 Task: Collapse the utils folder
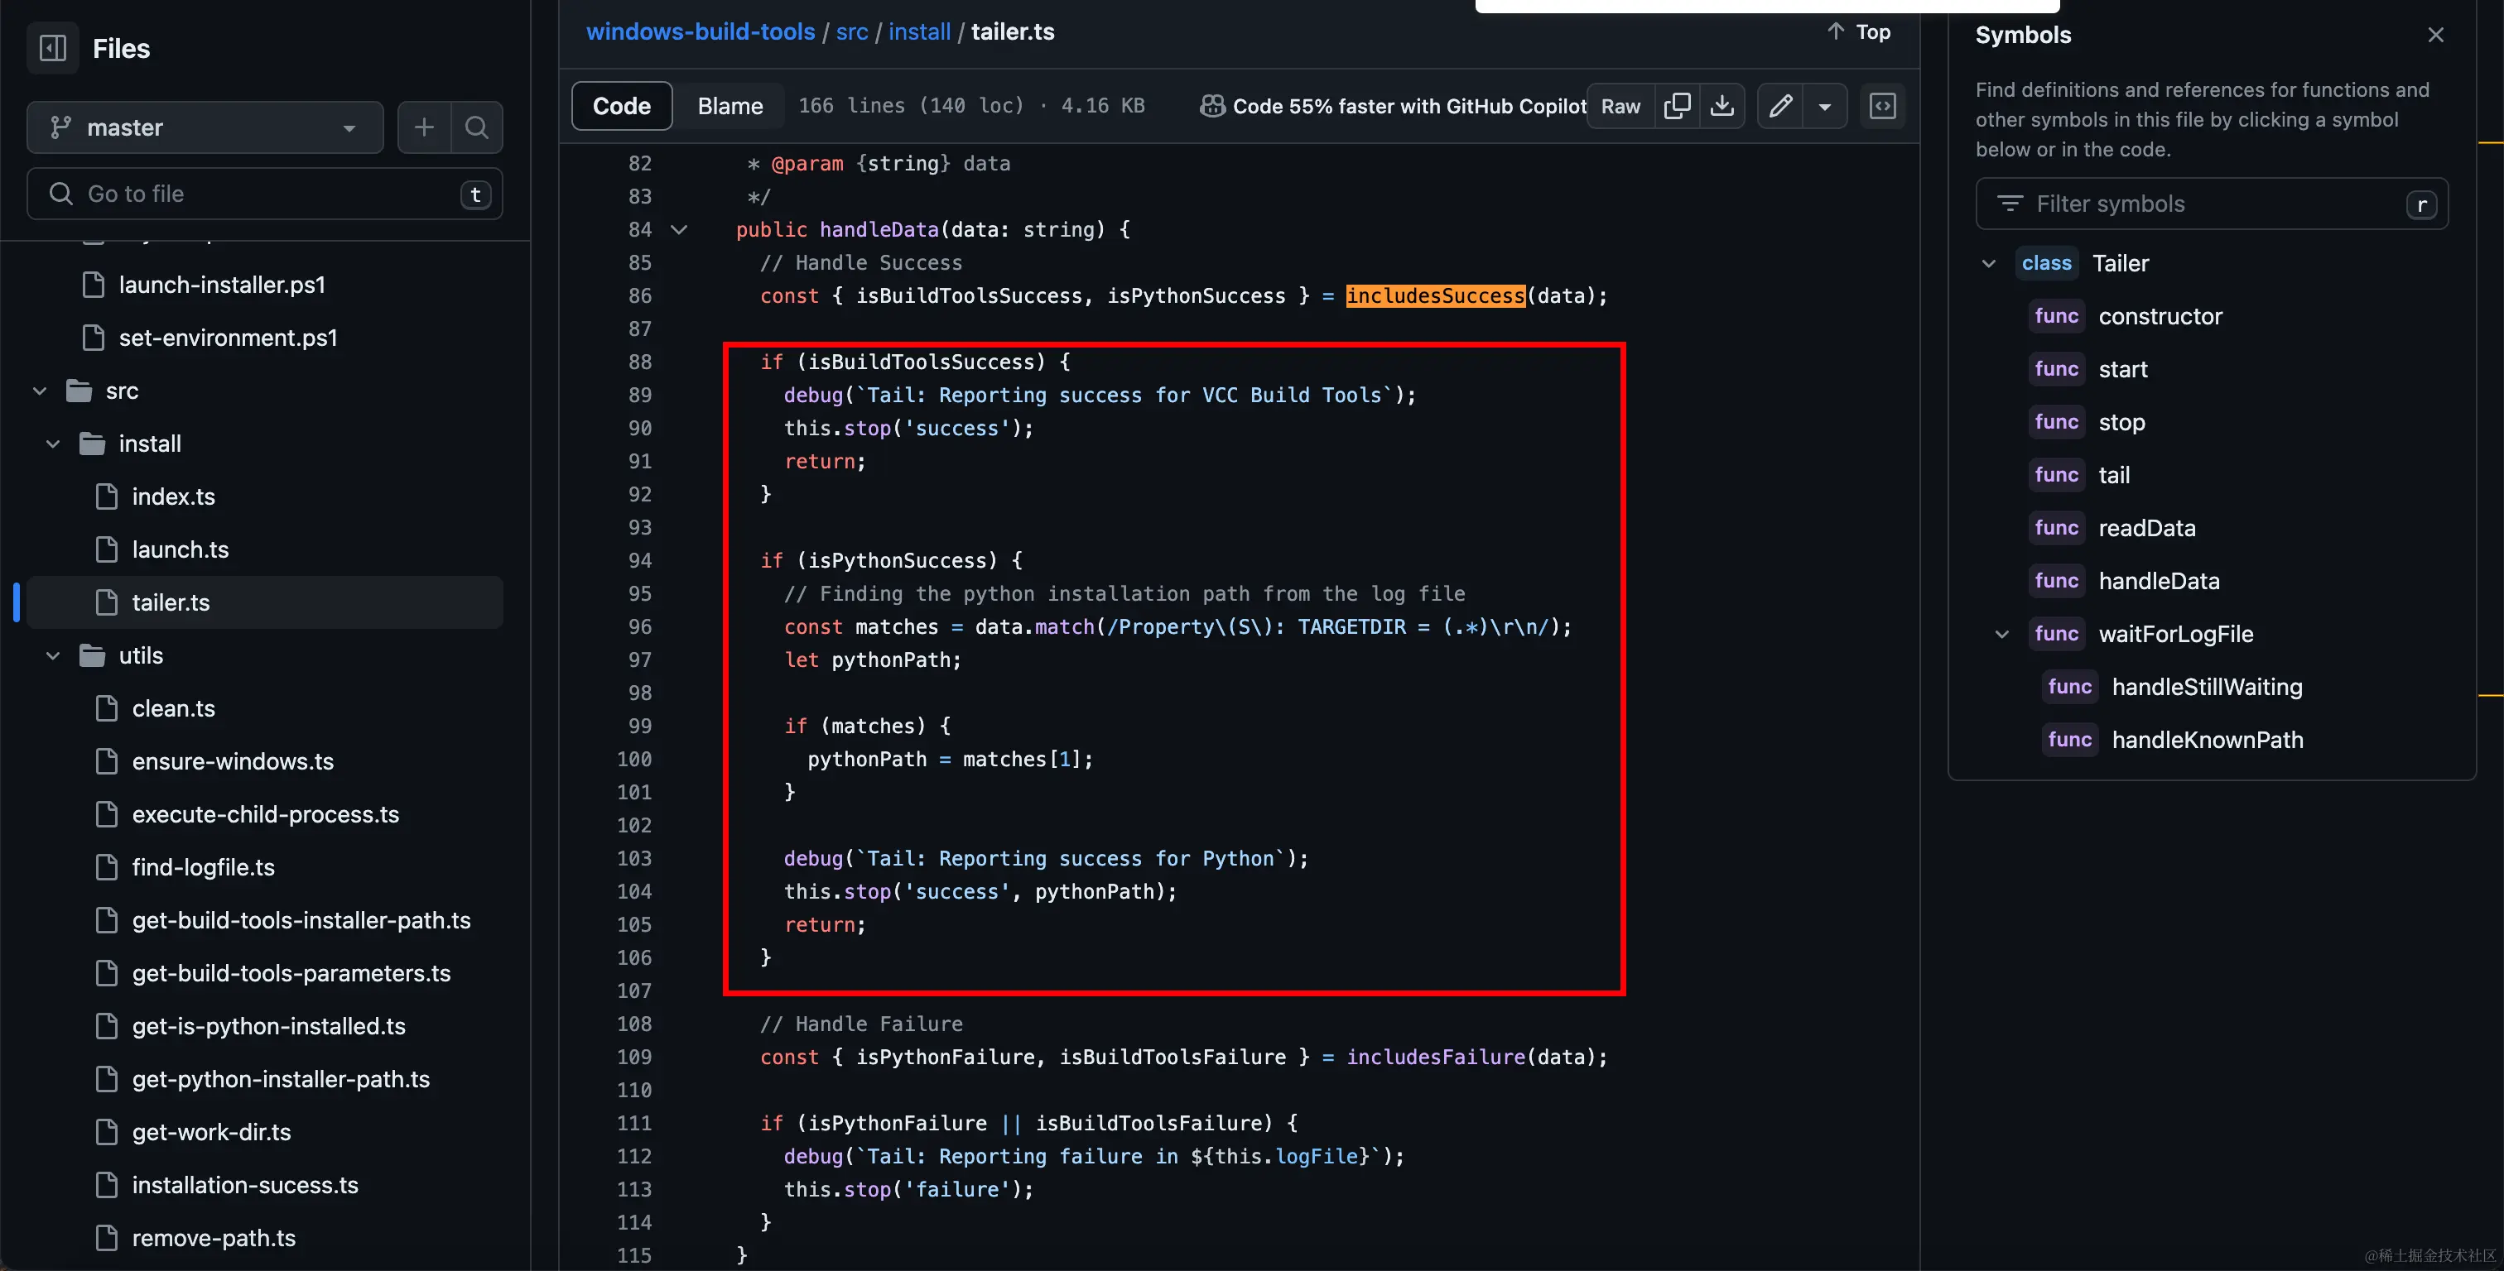tap(54, 656)
